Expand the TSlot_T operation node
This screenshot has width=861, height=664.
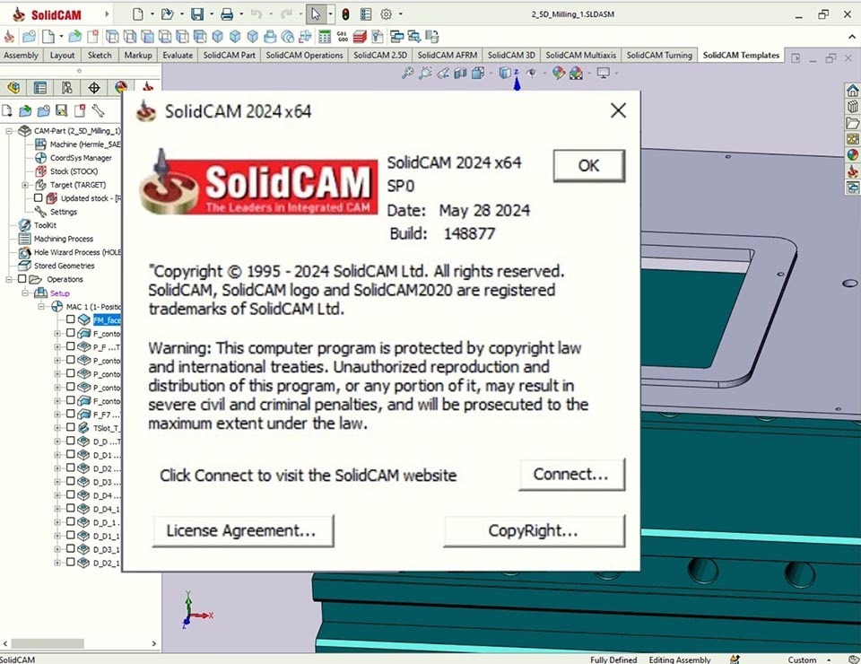pyautogui.click(x=57, y=428)
